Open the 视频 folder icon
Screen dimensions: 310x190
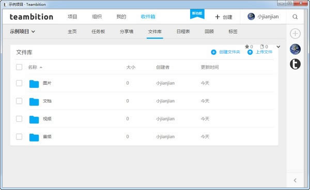click(34, 119)
